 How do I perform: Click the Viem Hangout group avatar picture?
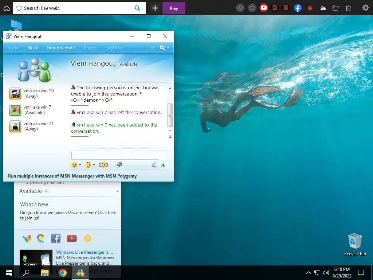point(34,70)
